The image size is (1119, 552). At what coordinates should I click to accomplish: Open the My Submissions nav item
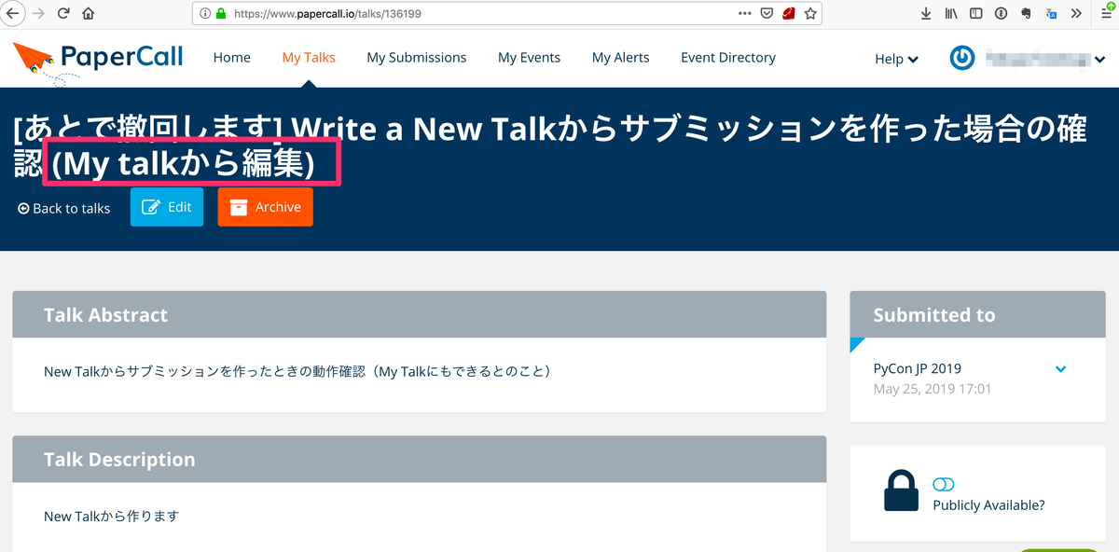pyautogui.click(x=416, y=58)
